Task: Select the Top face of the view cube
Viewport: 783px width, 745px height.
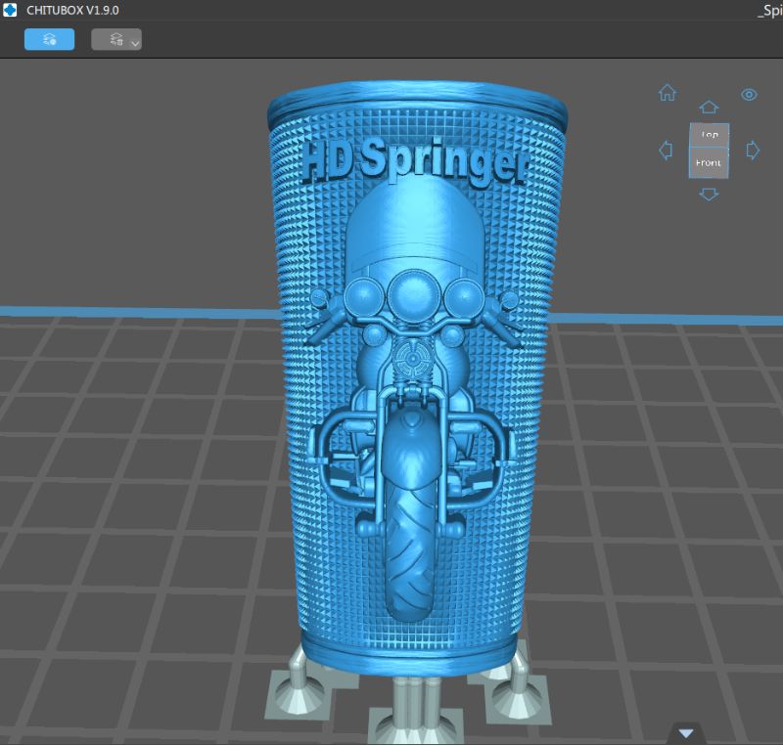Action: coord(710,135)
